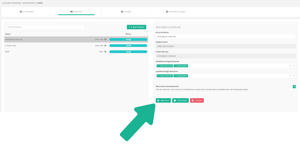Remove lukas.stichnoth from Sendeberechtigte Benutzer

(158, 66)
